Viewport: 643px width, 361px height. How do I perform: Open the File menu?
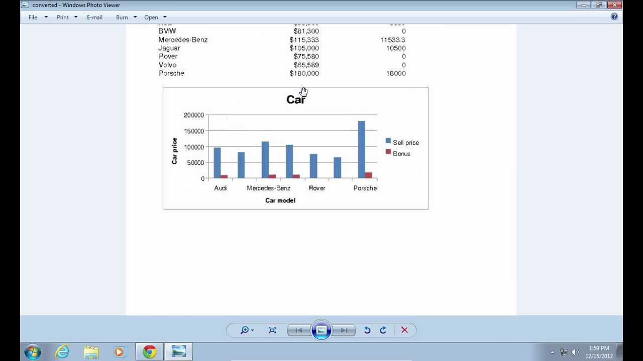point(33,17)
